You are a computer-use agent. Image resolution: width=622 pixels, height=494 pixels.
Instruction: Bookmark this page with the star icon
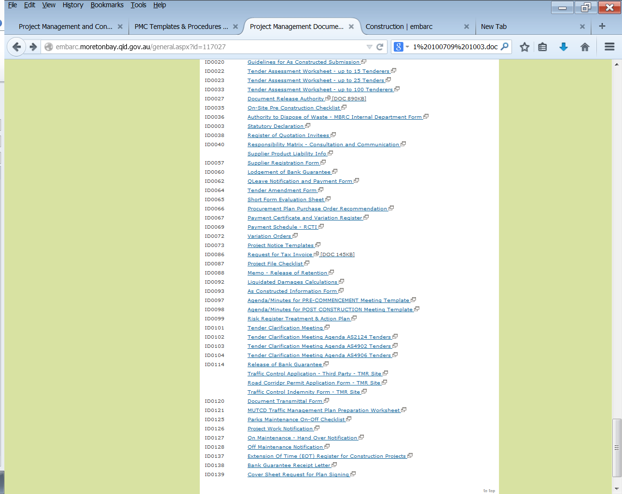point(525,47)
